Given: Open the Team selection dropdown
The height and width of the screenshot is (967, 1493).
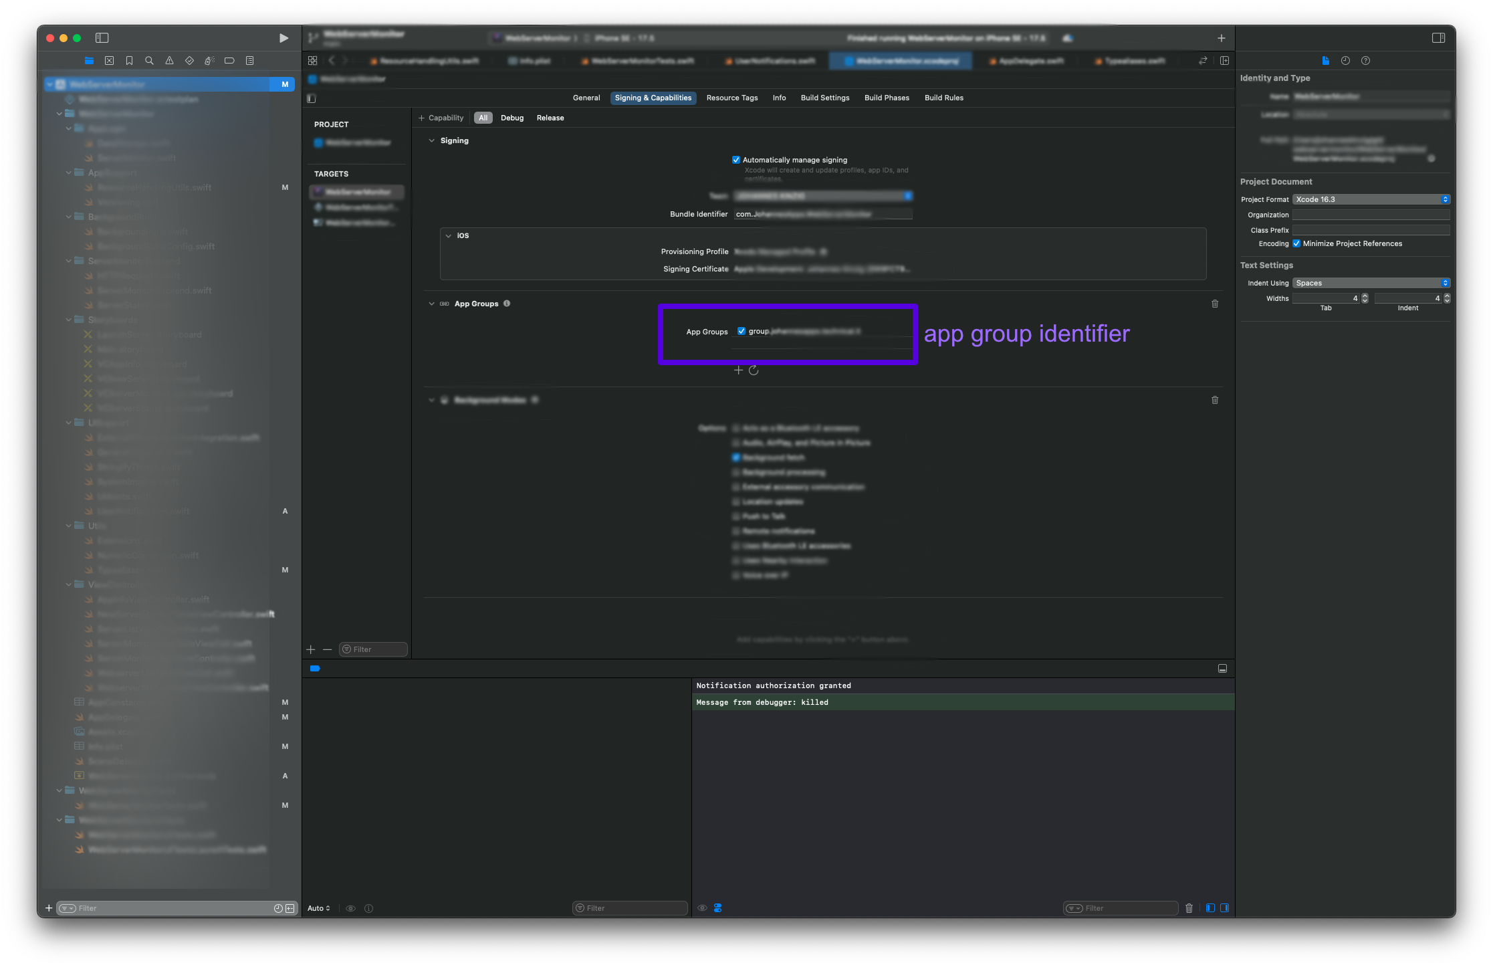Looking at the screenshot, I should [823, 196].
